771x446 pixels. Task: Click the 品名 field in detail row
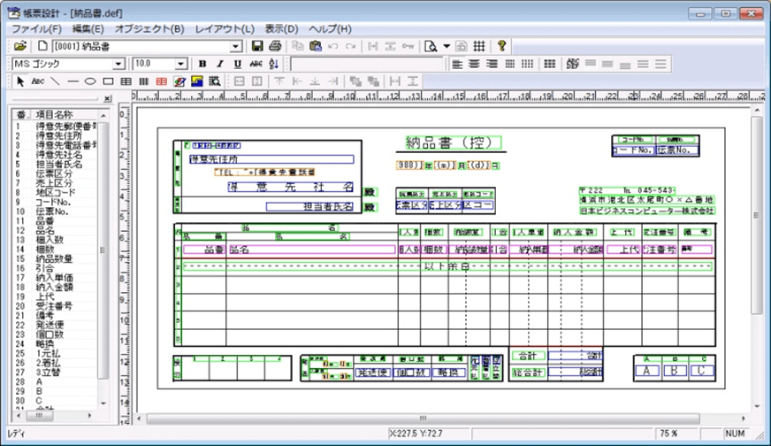click(311, 250)
